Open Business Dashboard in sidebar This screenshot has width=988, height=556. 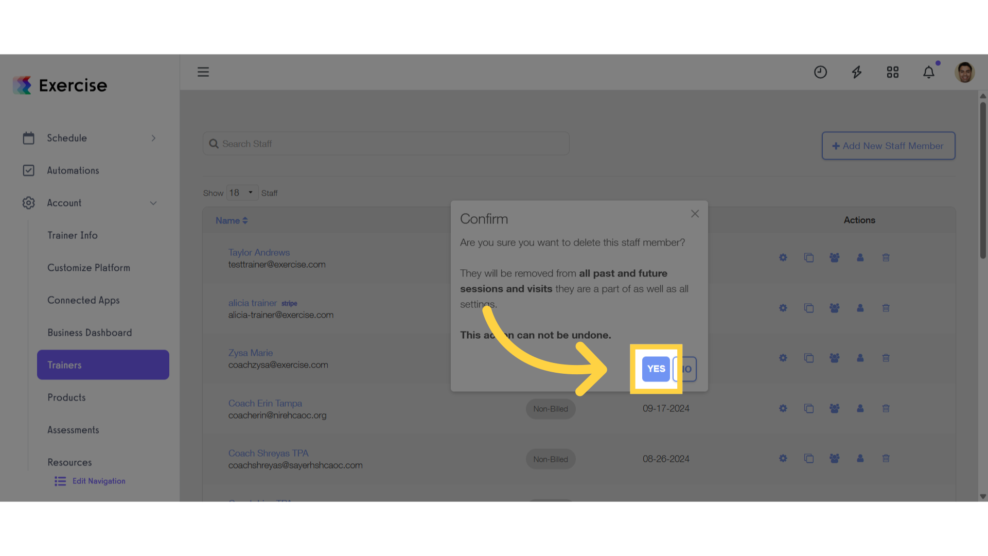90,333
